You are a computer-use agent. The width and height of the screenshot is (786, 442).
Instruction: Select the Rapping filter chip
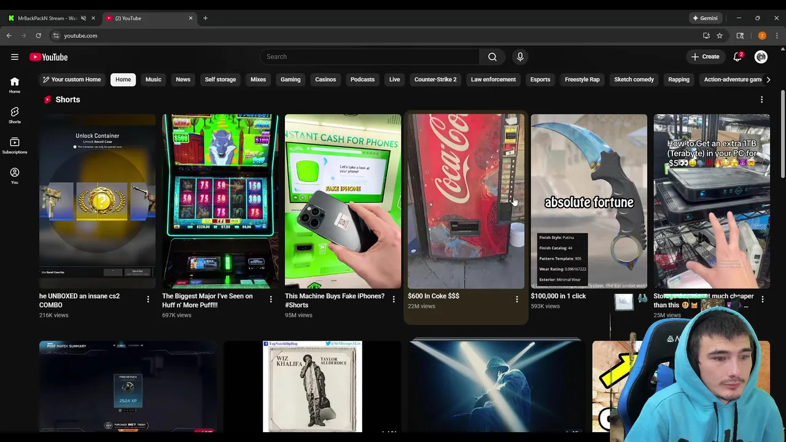679,79
